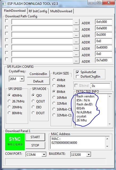Image resolution: width=116 pixels, height=170 pixels.
Task: Choose 8Mbit flash size
Action: (59, 92)
